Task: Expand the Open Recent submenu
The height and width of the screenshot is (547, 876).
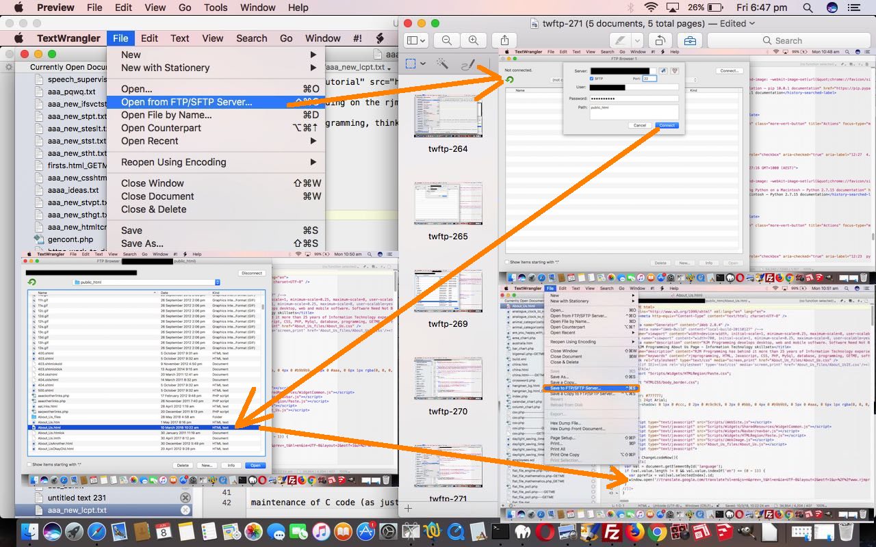Action: click(x=216, y=141)
